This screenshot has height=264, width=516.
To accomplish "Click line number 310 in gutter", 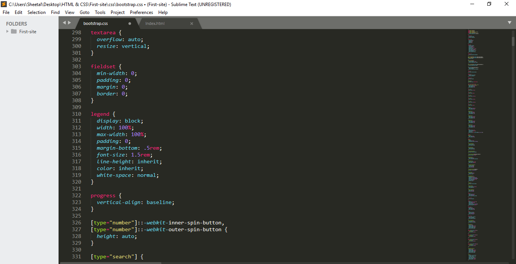I will coord(76,114).
